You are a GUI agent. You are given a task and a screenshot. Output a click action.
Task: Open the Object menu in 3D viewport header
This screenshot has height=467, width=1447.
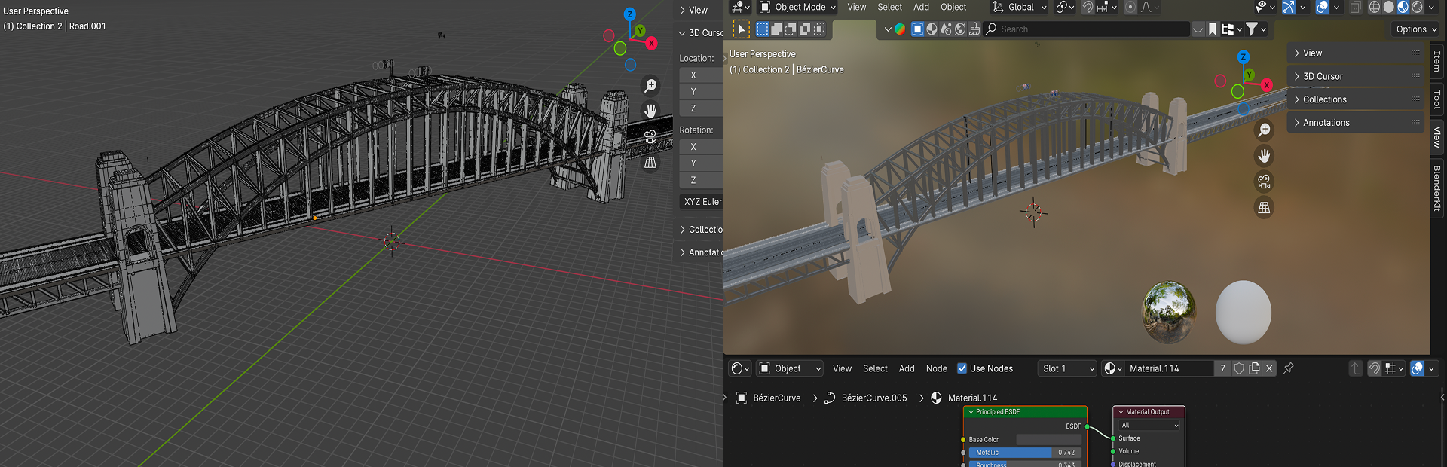coord(953,8)
